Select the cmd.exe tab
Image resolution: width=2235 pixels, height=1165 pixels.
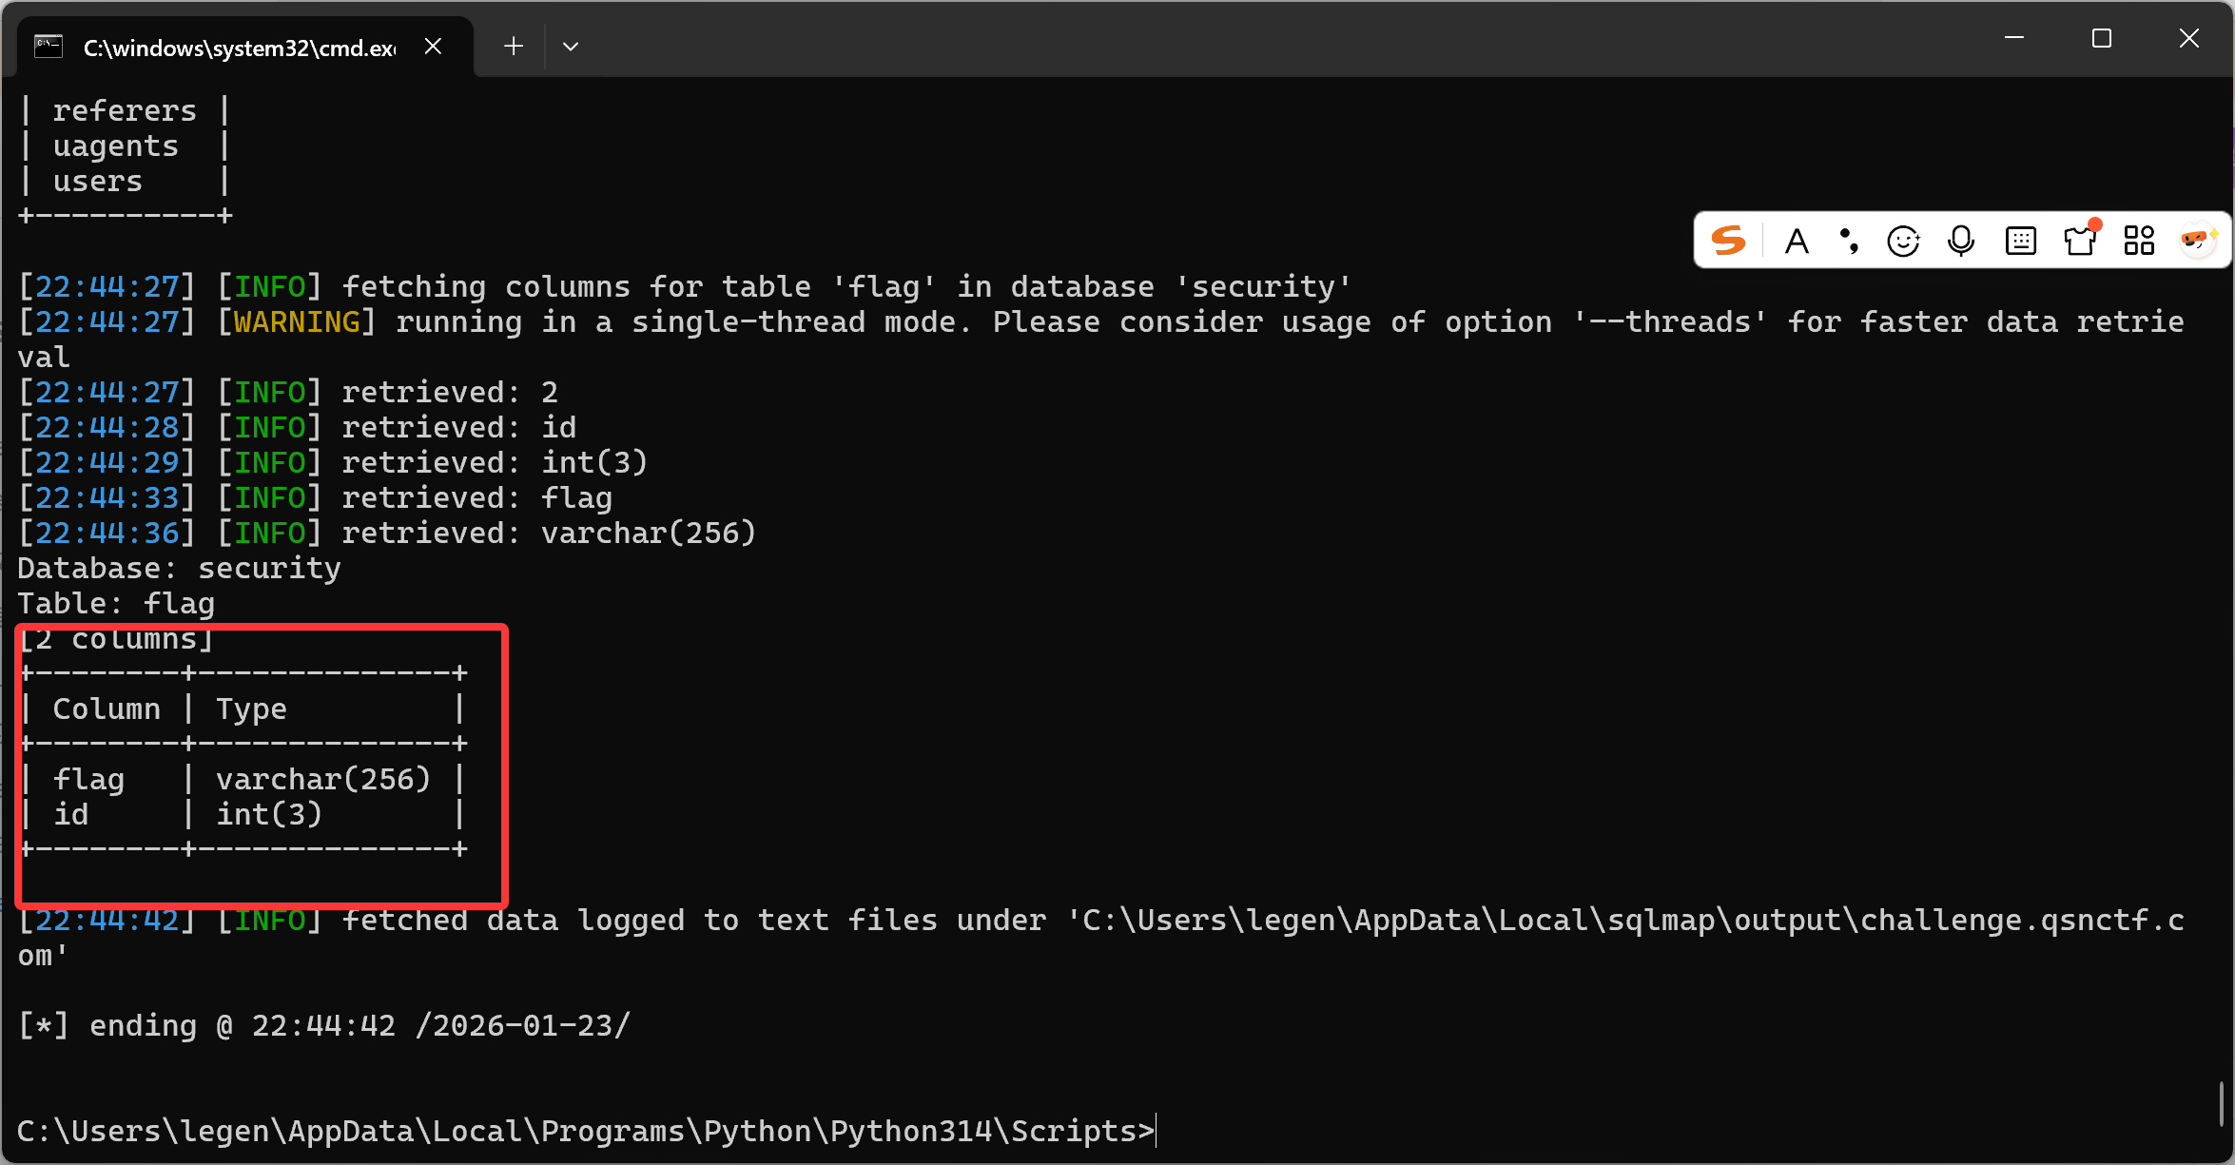click(240, 48)
